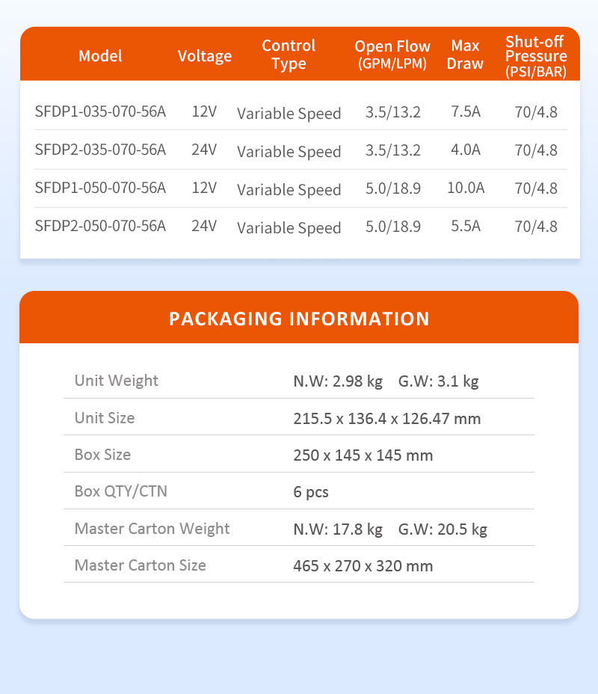Click the SFDP2-050-070-56A model name
The width and height of the screenshot is (598, 694).
coord(100,226)
